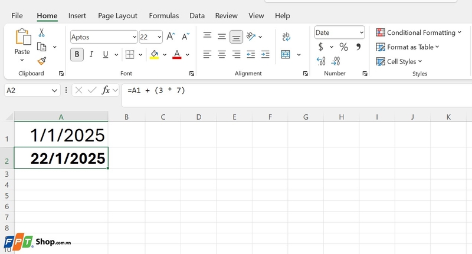Screen dimensions: 472x254
Task: Cancel formula entry with X
Action: 78,90
